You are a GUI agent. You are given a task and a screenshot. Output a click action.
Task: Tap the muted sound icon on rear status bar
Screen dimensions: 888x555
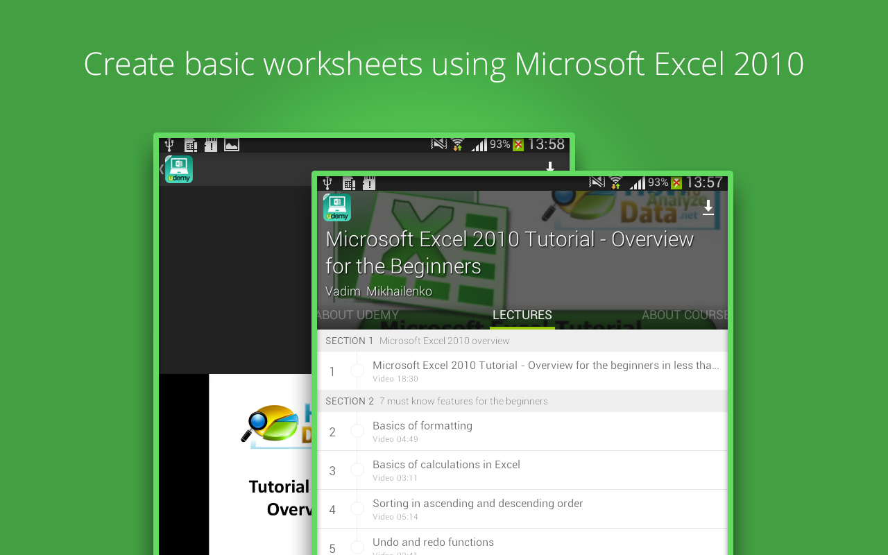pos(439,144)
